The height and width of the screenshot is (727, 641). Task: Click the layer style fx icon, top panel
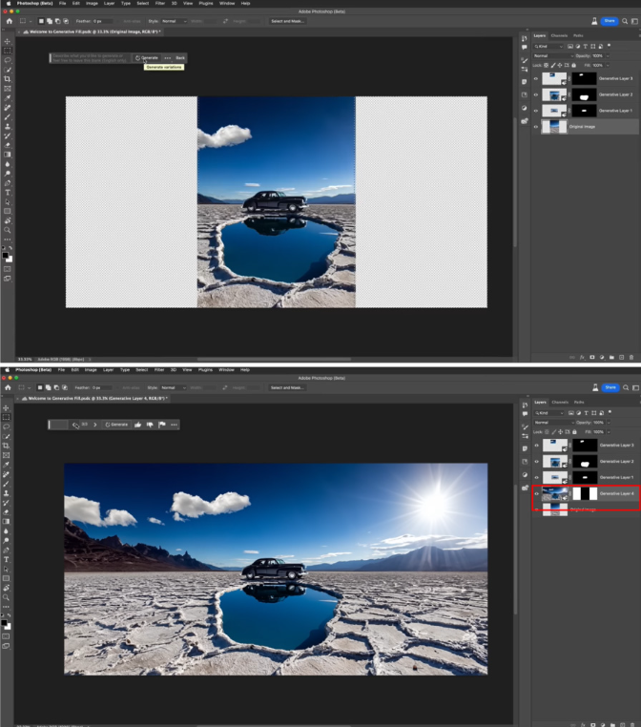coord(582,358)
